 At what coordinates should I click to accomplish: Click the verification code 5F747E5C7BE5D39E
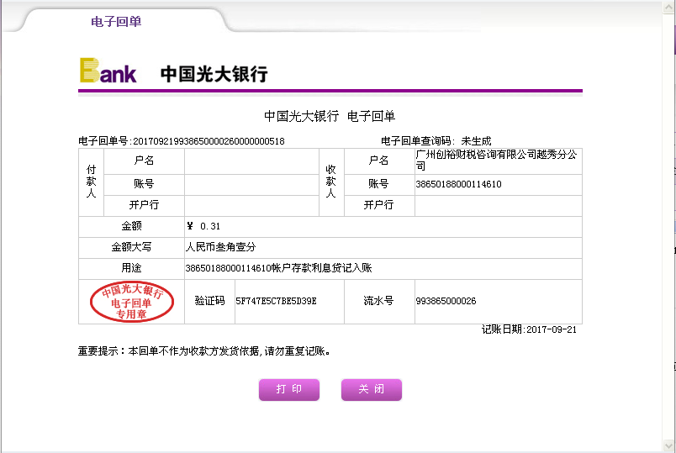(276, 301)
